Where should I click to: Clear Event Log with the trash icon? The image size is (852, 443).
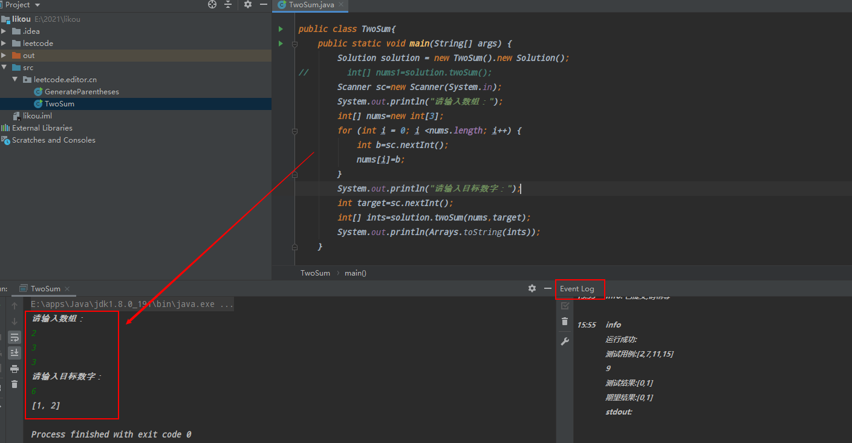click(565, 322)
